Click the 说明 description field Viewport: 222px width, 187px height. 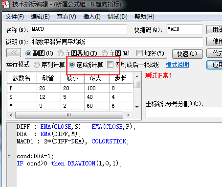(117, 42)
